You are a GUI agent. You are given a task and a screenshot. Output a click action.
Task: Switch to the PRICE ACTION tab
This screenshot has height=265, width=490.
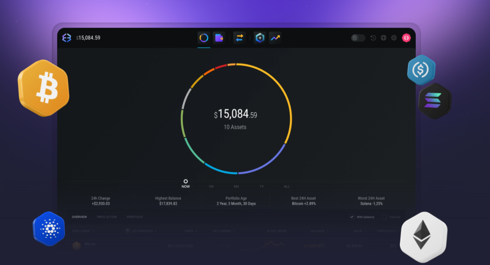click(107, 217)
